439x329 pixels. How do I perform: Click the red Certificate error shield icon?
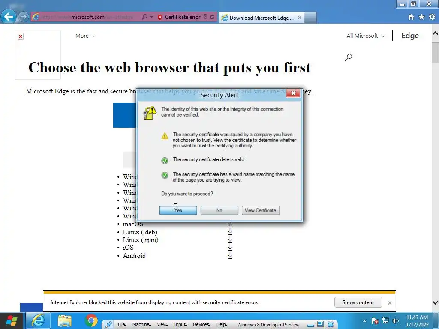click(x=160, y=17)
